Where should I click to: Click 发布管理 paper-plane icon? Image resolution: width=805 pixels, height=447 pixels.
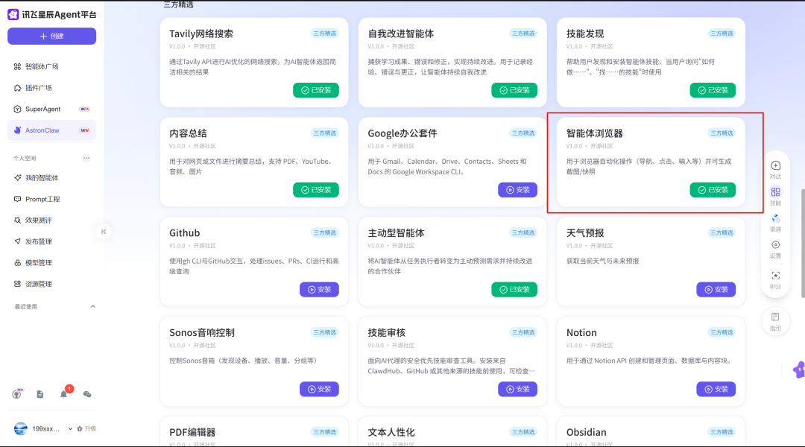pyautogui.click(x=17, y=241)
